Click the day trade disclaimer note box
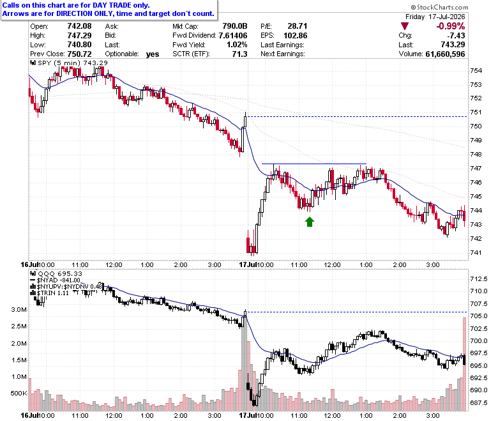This screenshot has width=498, height=421. (x=109, y=10)
